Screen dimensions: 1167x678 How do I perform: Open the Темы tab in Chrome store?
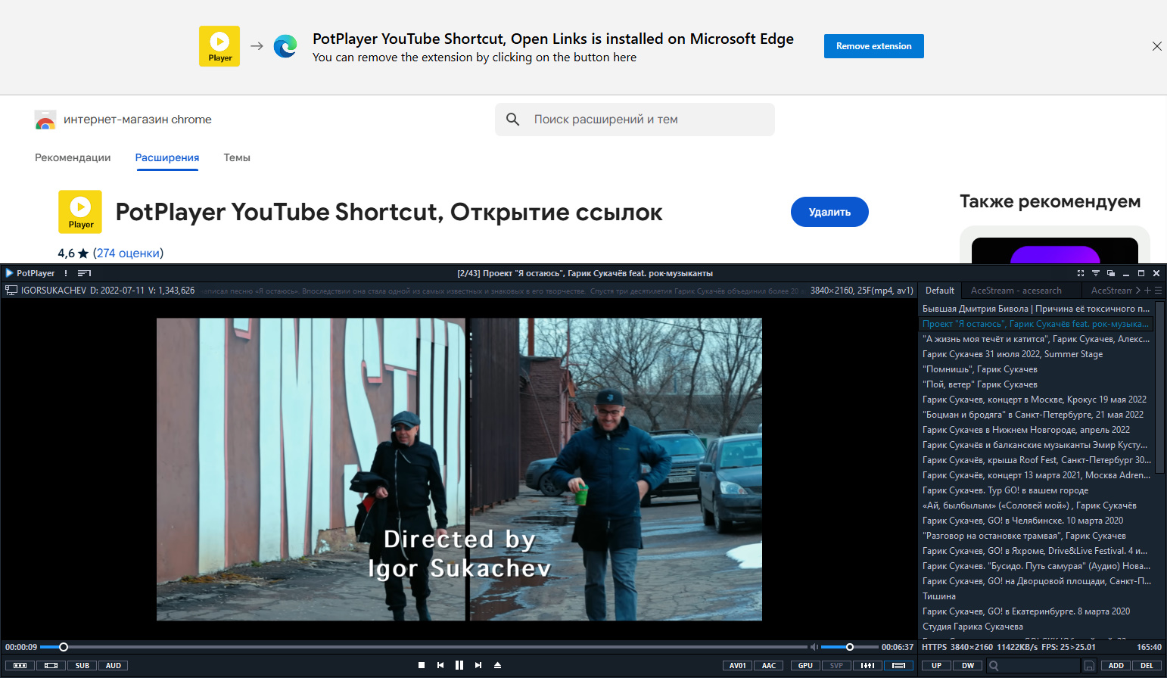pos(237,157)
